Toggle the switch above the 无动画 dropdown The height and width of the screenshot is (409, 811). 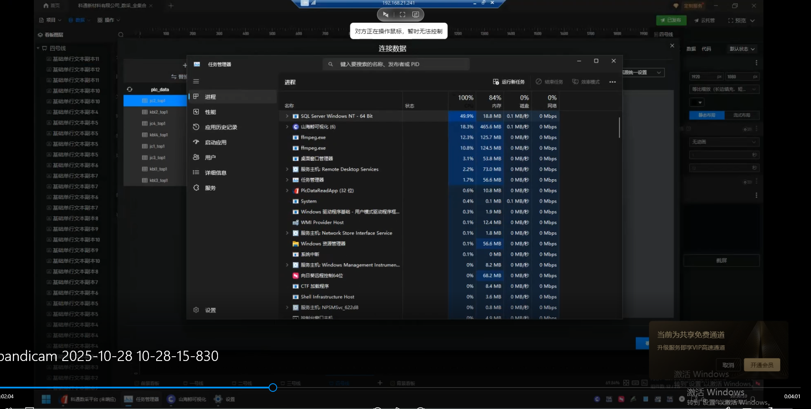click(748, 129)
